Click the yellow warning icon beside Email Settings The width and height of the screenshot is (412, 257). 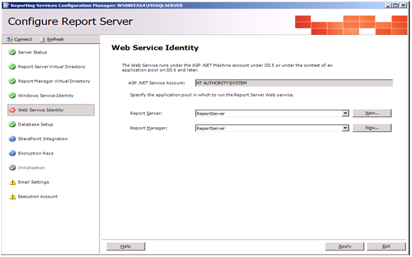click(12, 182)
